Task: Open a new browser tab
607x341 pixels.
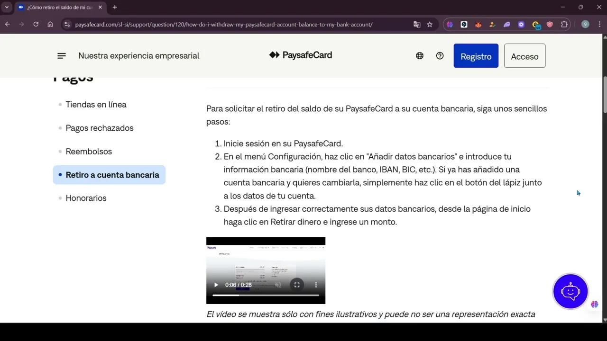Action: 115,7
